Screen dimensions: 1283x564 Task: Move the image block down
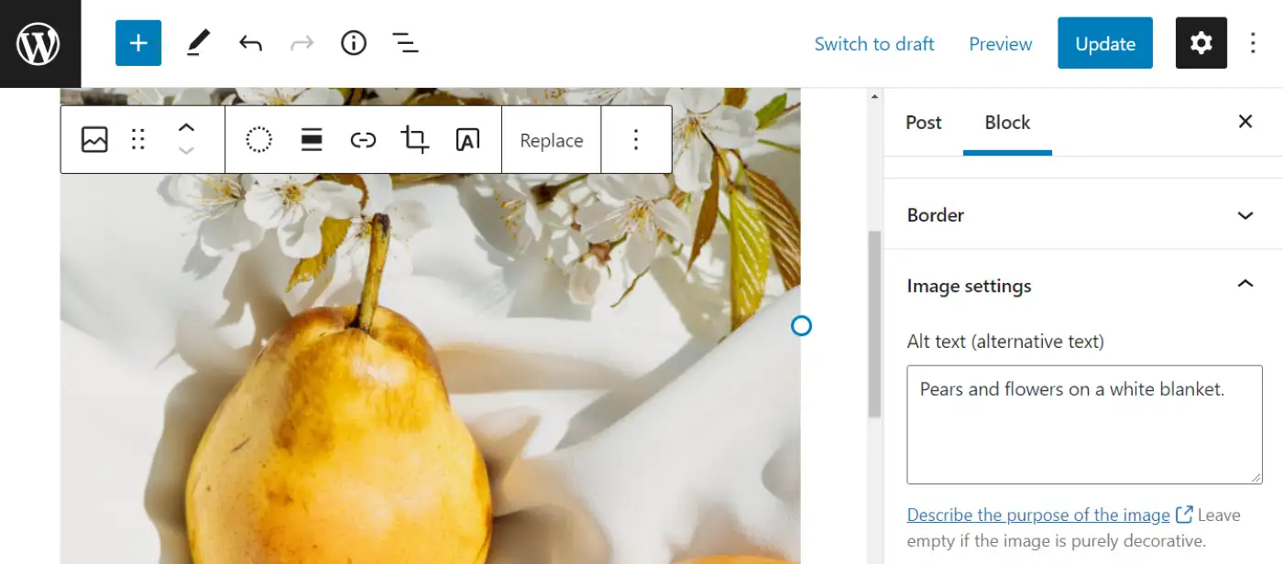[186, 150]
